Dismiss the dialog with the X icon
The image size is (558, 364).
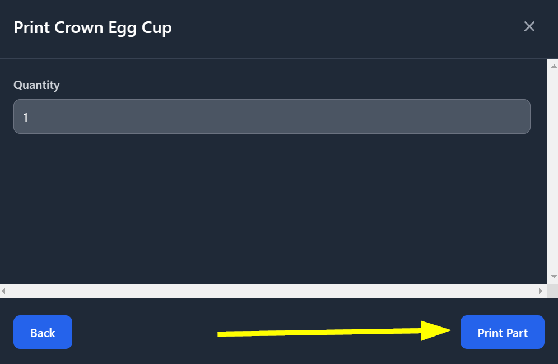point(529,26)
